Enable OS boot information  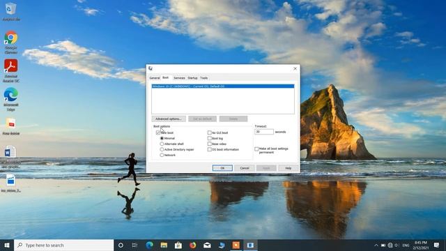(210, 149)
